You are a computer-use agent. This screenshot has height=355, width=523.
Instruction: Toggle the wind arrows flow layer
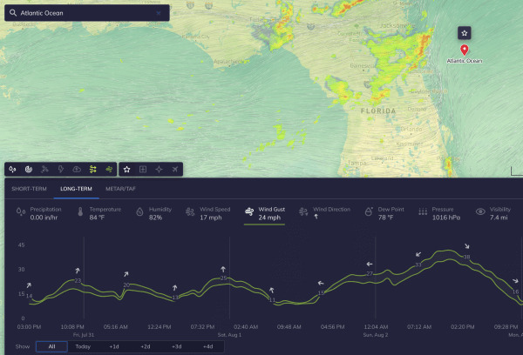point(92,169)
